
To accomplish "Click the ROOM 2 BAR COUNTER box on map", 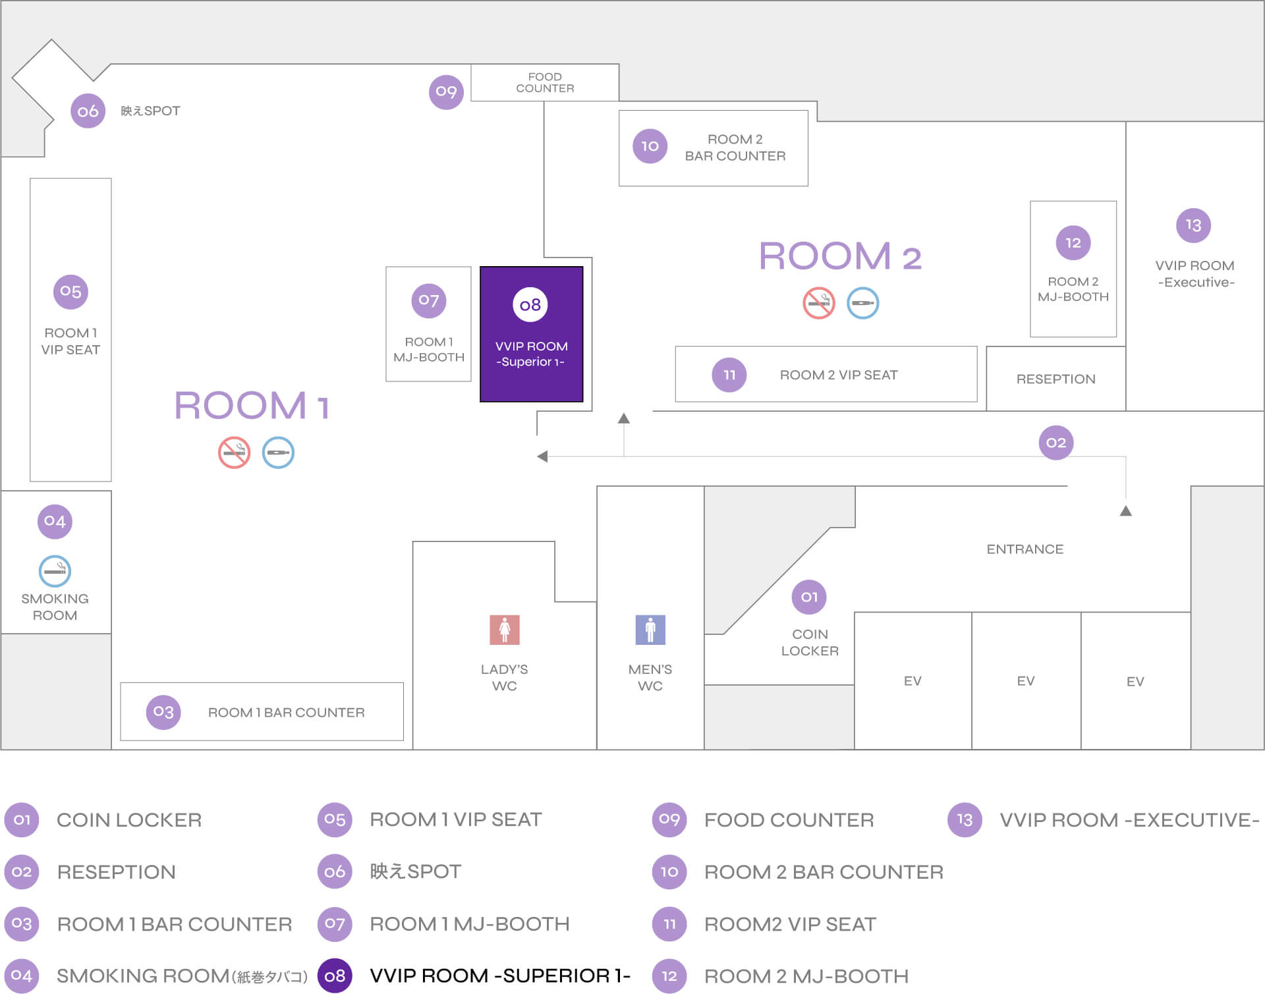I will pyautogui.click(x=713, y=148).
